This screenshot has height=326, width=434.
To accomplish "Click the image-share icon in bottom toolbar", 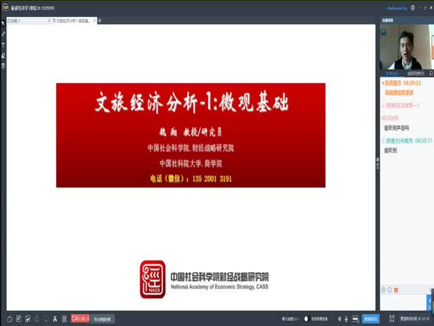I will (x=28, y=319).
